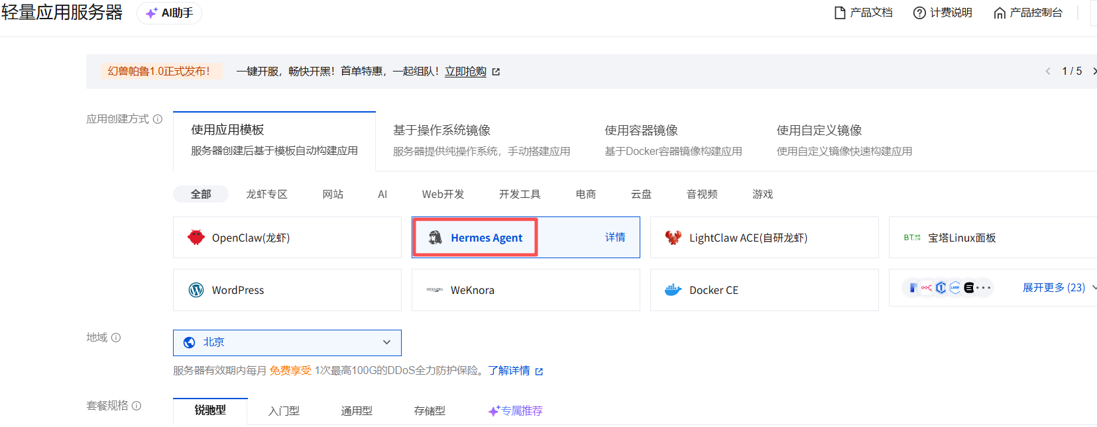Image resolution: width=1097 pixels, height=427 pixels.
Task: Filter templates by Web开发
Action: (x=443, y=194)
